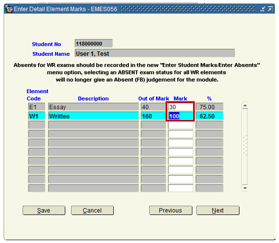
Task: Click the Out of Mark cell showing 160
Action: click(153, 116)
